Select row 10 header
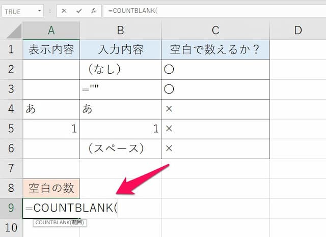This screenshot has height=237, width=326. pos(11,228)
